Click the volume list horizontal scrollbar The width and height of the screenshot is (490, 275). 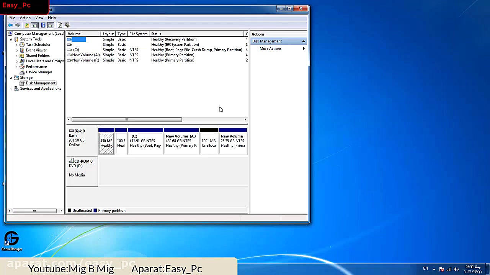tap(126, 120)
